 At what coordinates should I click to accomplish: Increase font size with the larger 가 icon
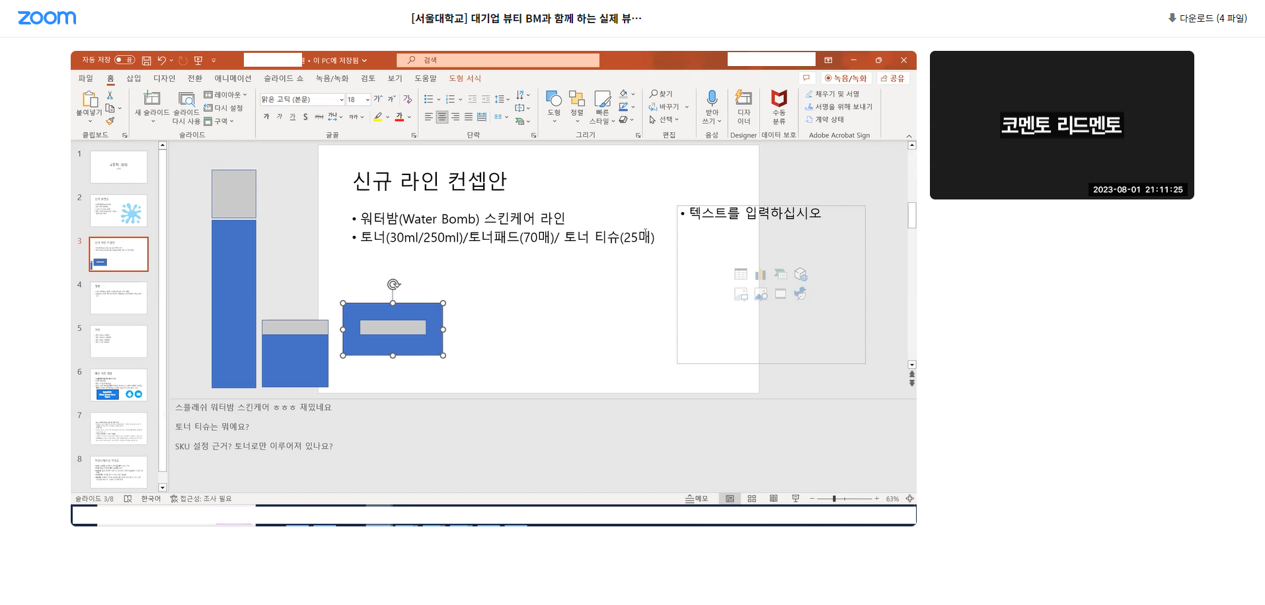377,99
